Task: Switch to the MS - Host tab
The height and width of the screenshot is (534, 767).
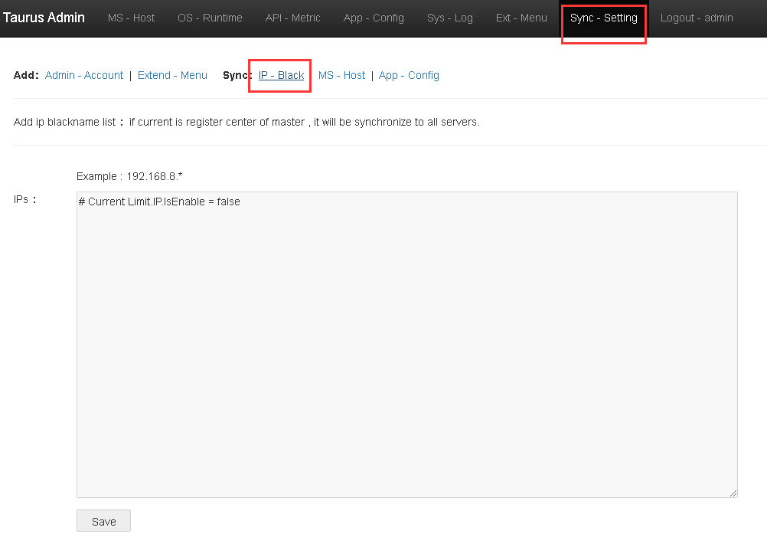Action: 131,18
